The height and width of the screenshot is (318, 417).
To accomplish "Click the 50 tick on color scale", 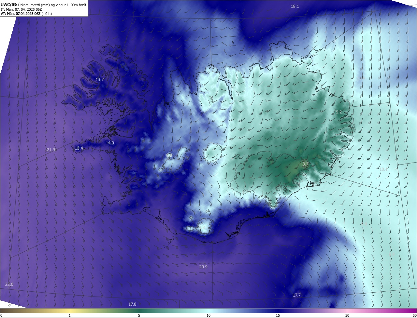I will tap(414, 315).
